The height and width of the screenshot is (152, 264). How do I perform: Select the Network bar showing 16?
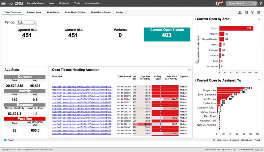(220, 44)
